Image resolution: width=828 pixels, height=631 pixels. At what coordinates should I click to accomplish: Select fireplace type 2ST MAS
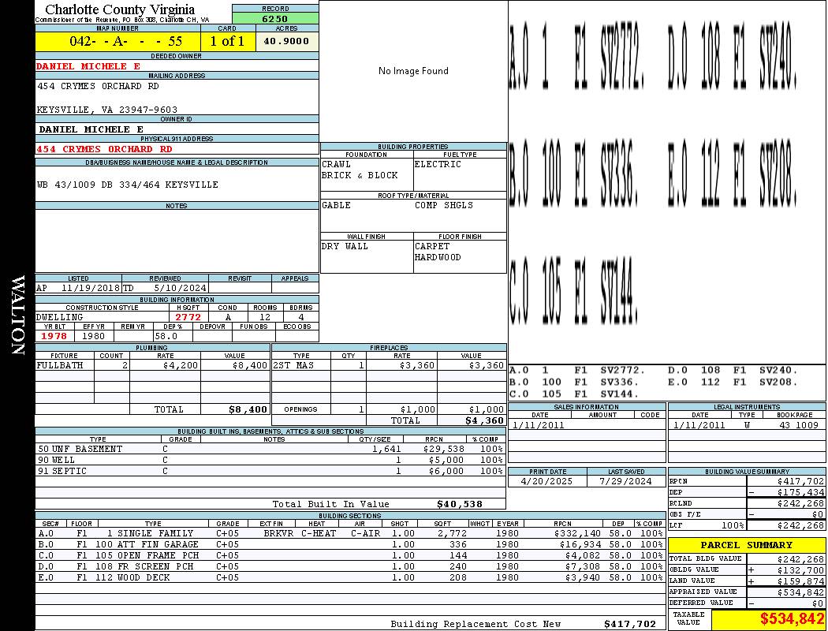293,365
